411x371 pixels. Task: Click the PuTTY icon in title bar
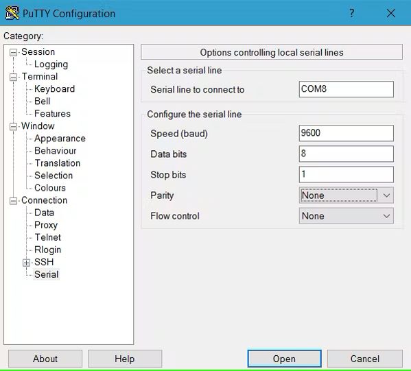tap(12, 13)
